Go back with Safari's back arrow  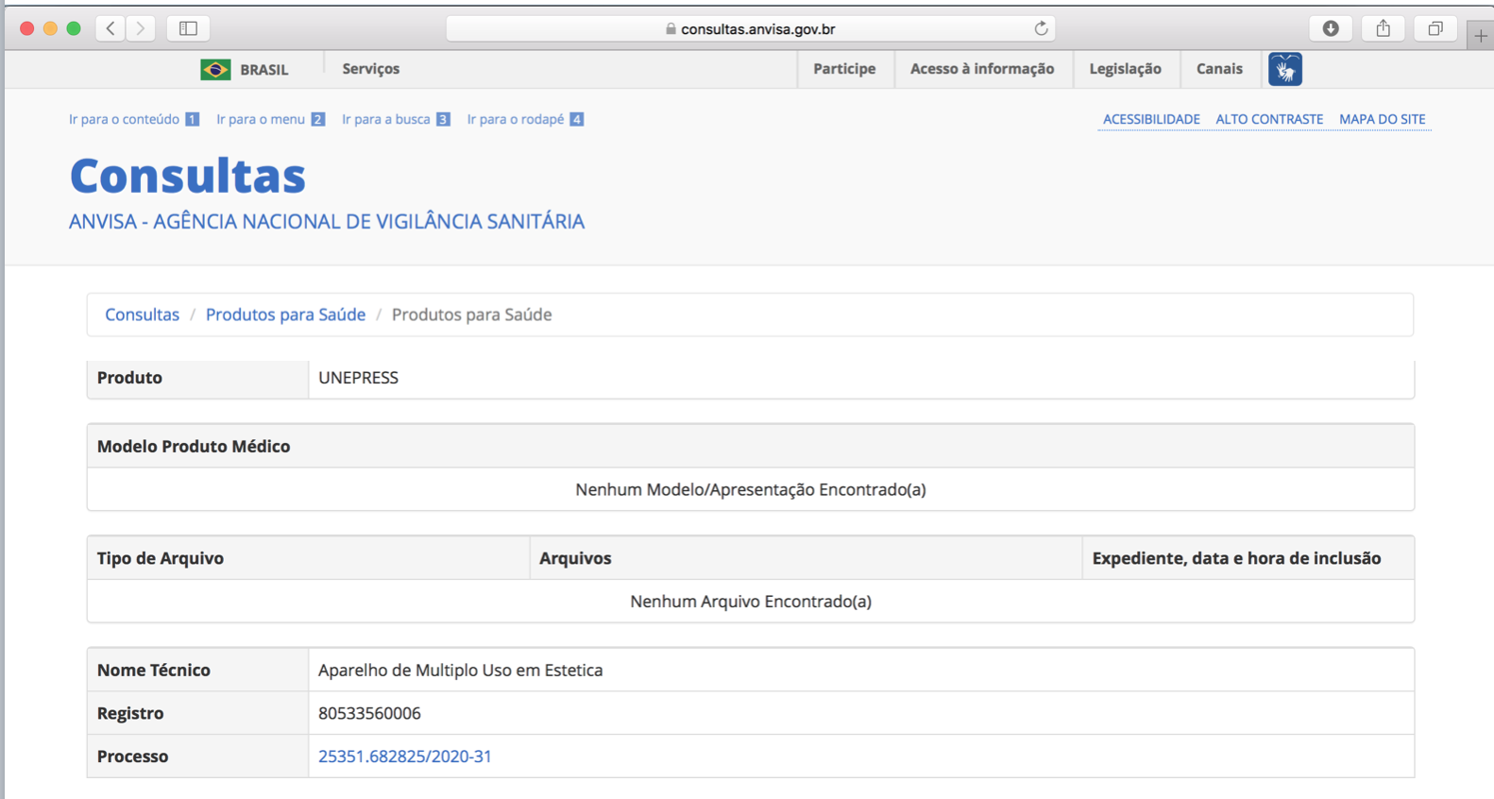[110, 28]
